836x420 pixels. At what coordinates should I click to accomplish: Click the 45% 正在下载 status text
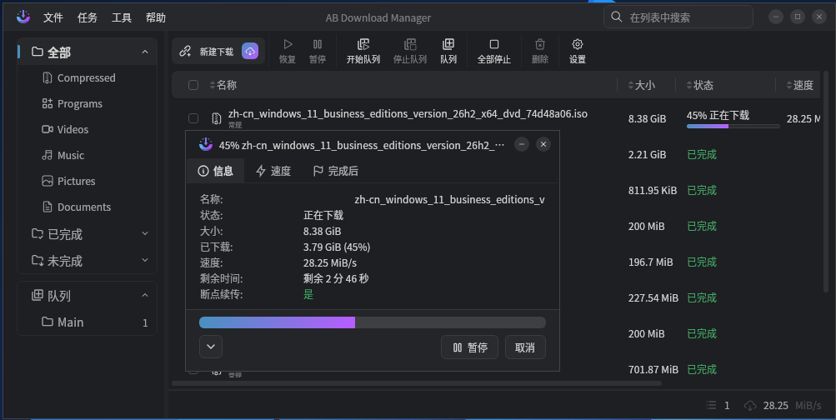tap(718, 115)
